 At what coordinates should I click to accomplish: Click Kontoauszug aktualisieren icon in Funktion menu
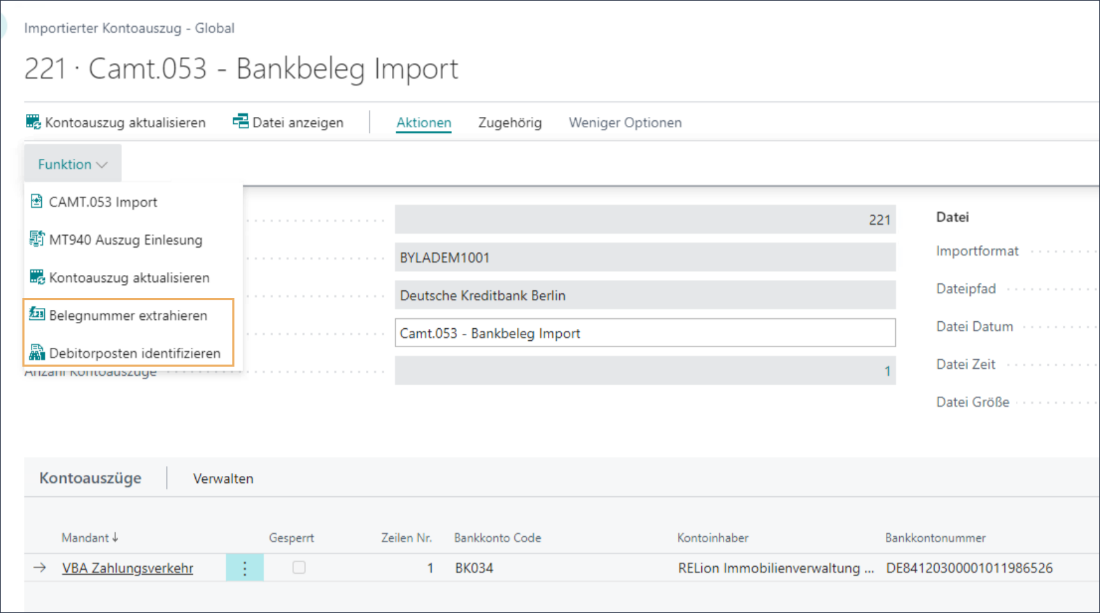click(37, 277)
